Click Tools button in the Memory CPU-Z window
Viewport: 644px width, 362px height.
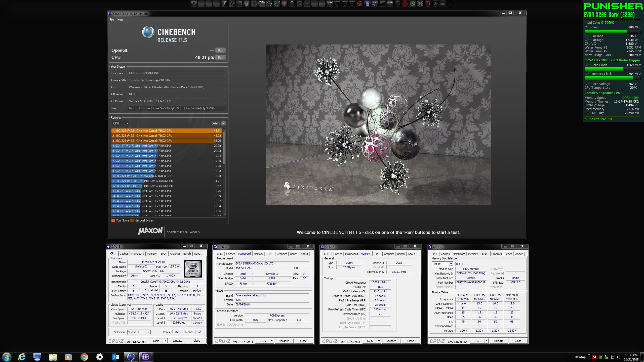click(370, 341)
